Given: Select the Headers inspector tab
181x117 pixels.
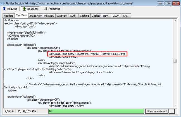Looking at the screenshot, I should pyautogui.click(x=9, y=16).
